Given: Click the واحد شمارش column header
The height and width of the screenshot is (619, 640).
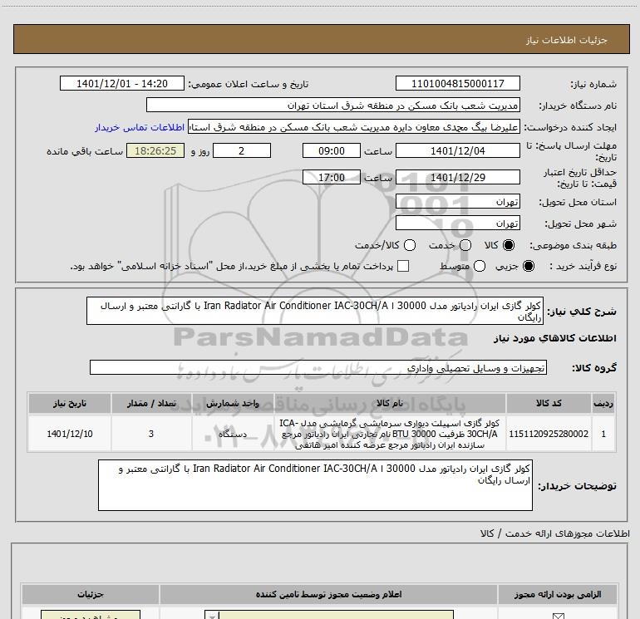Looking at the screenshot, I should click(x=232, y=403).
